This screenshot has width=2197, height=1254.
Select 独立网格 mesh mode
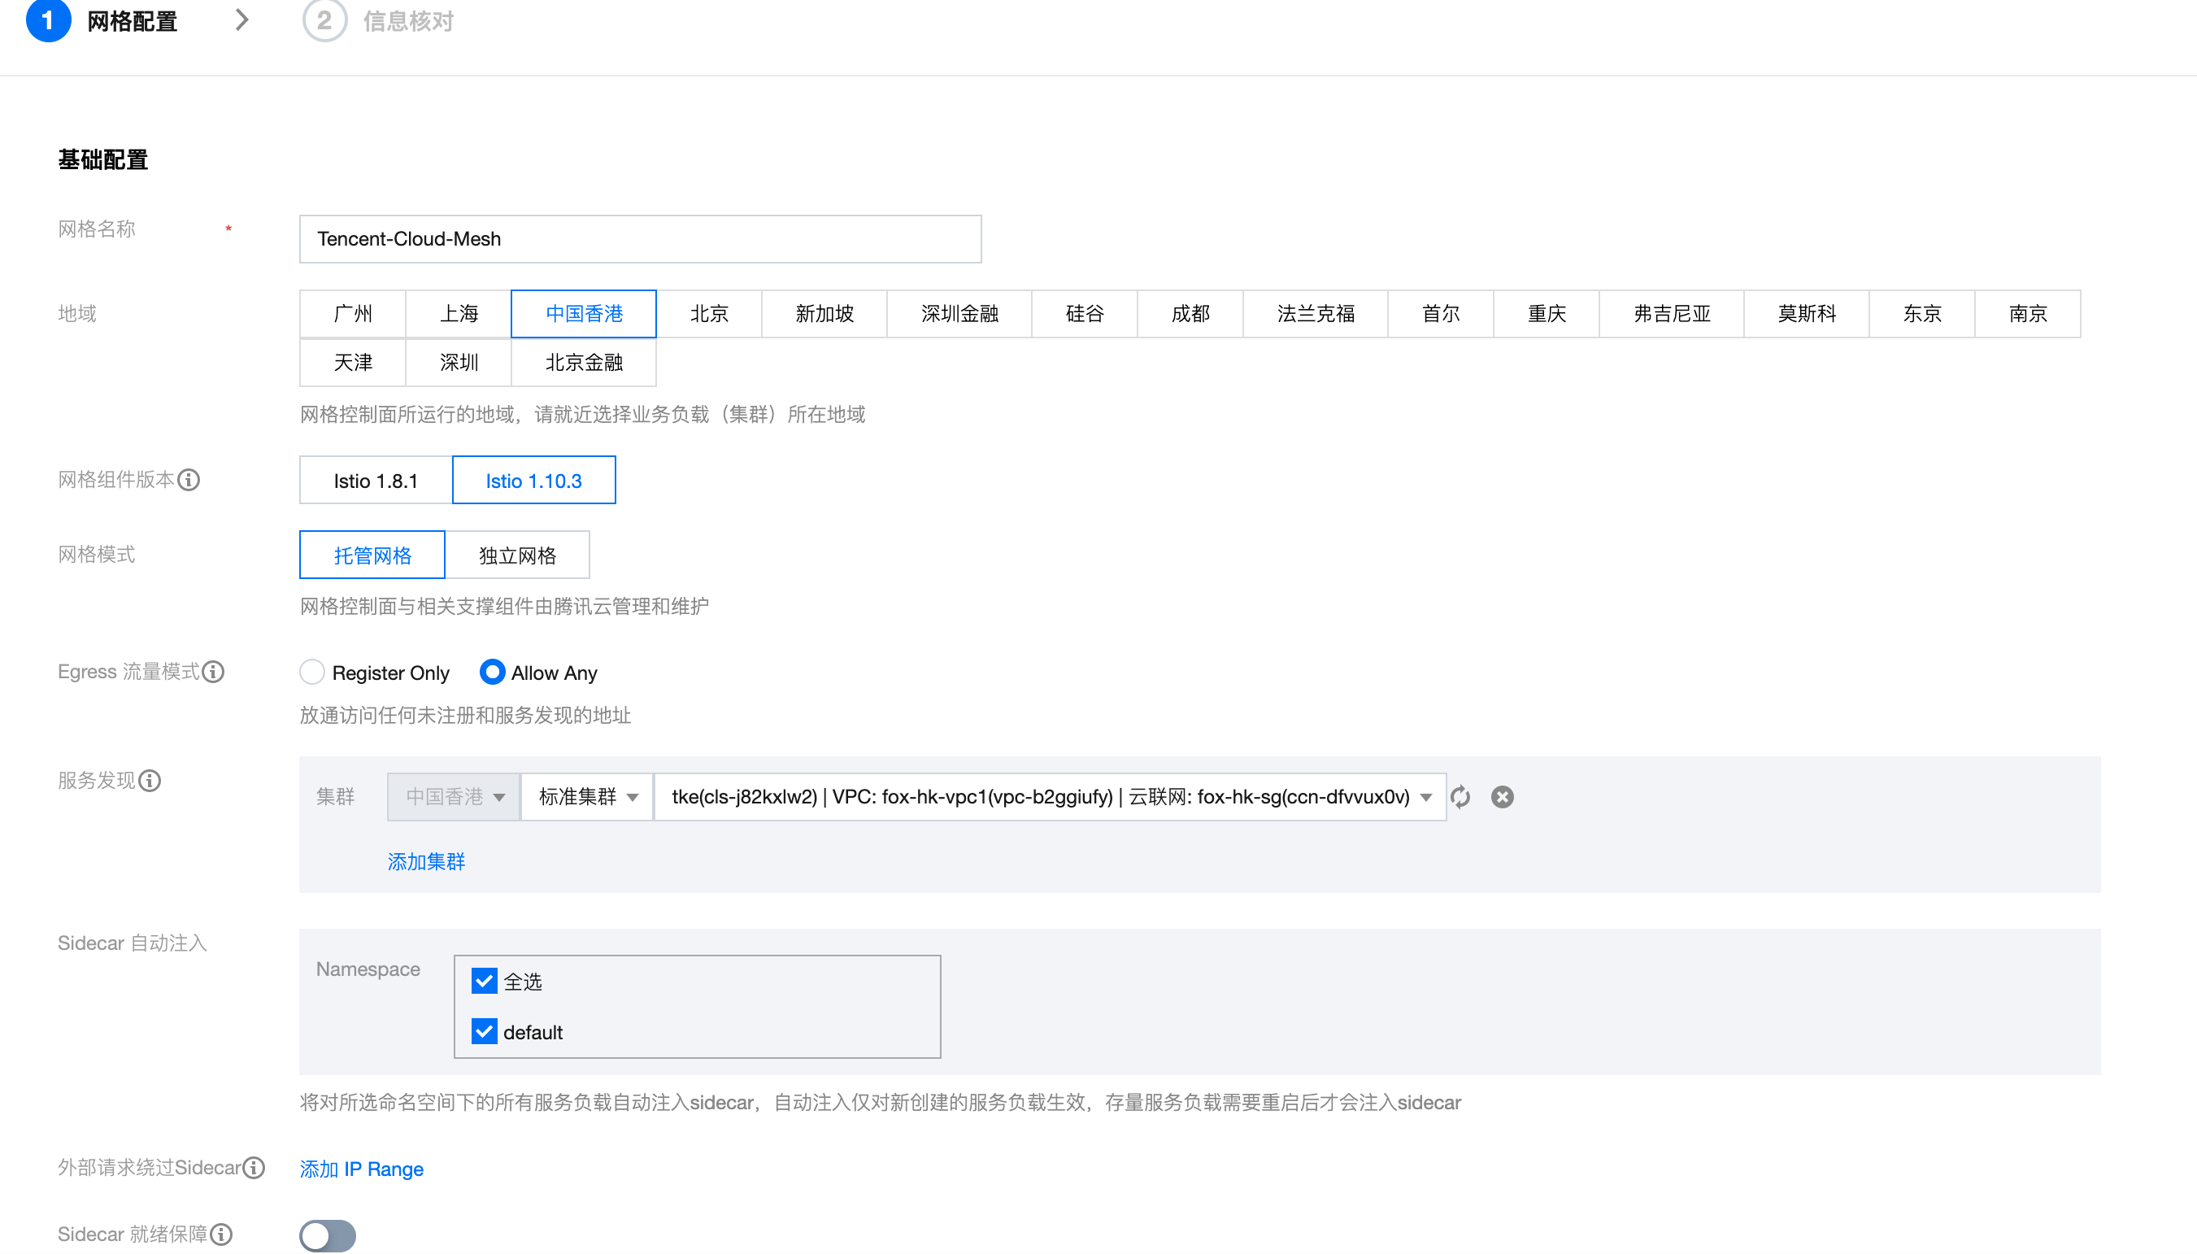point(517,555)
